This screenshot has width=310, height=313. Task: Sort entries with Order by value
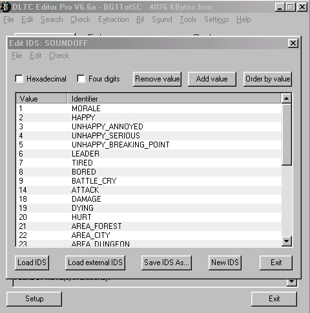pos(267,79)
